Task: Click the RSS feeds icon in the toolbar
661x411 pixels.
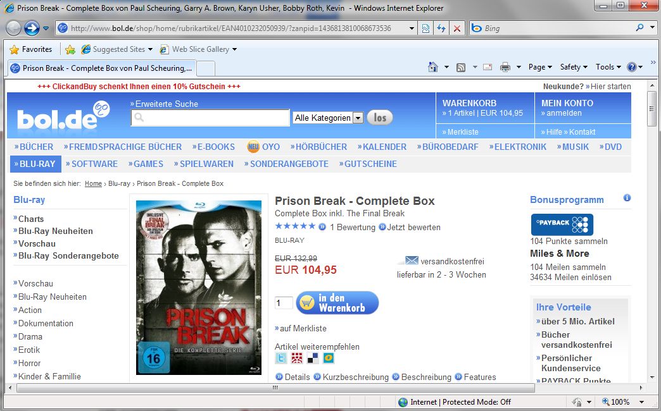Action: (461, 67)
